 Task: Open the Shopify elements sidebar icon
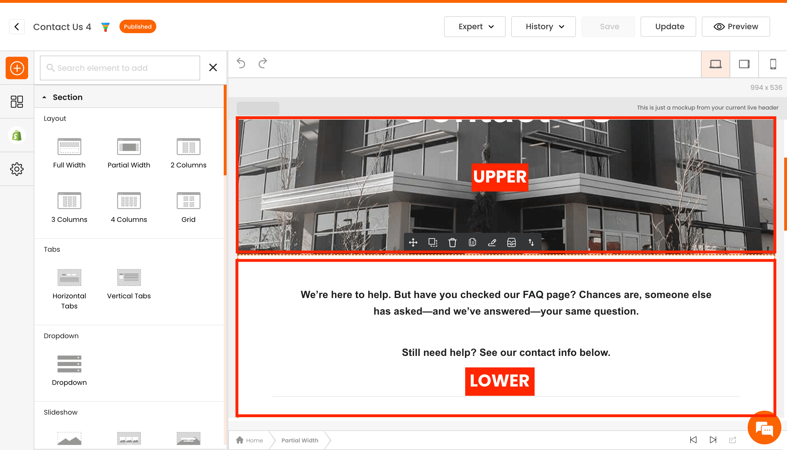(17, 135)
